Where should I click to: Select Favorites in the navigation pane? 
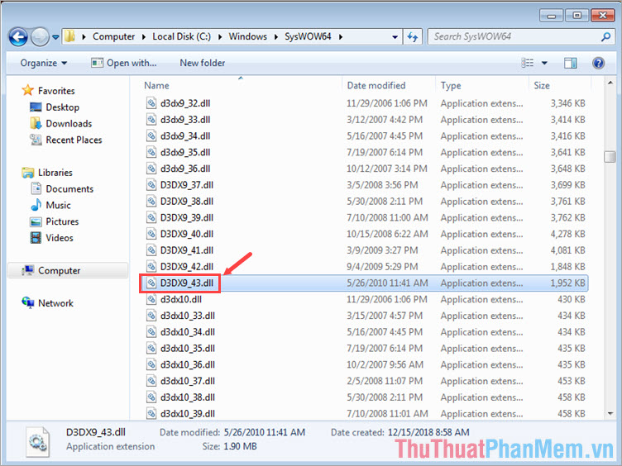click(48, 91)
